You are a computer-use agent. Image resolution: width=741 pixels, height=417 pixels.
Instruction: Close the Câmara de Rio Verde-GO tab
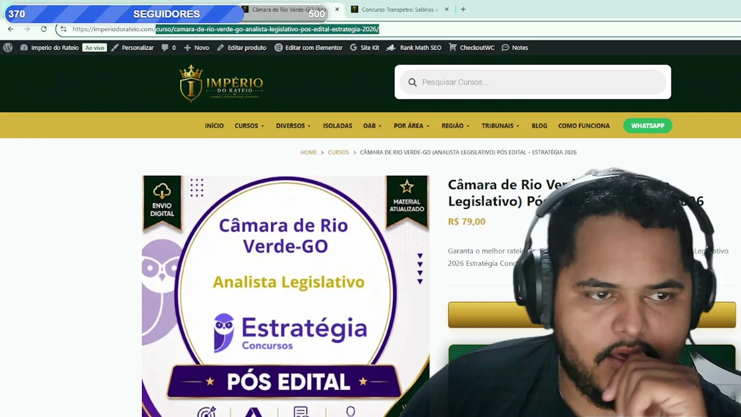(337, 9)
